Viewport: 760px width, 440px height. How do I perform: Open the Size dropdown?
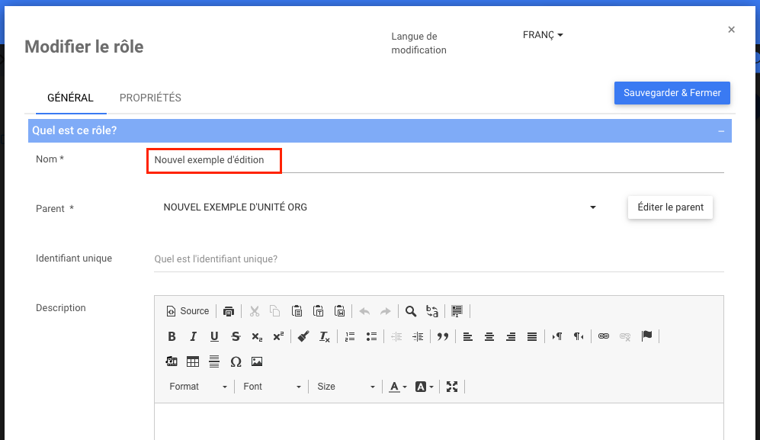345,387
